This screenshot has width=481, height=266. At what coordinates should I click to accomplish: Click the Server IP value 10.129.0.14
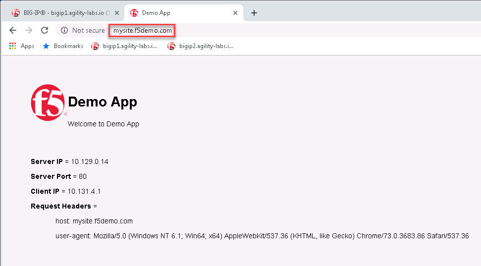coord(90,161)
